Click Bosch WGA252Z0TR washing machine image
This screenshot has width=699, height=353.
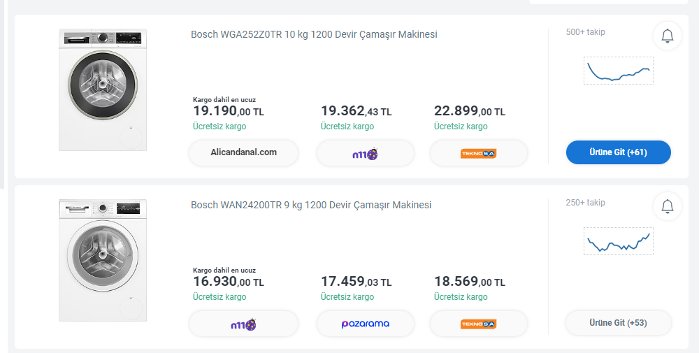[103, 90]
